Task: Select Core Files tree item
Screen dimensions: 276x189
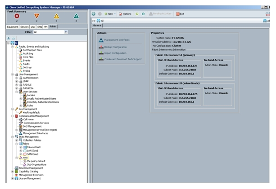Action: pos(28,57)
